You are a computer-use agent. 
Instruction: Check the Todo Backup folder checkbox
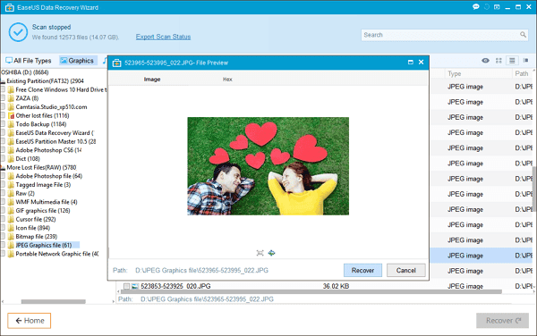(x=3, y=124)
